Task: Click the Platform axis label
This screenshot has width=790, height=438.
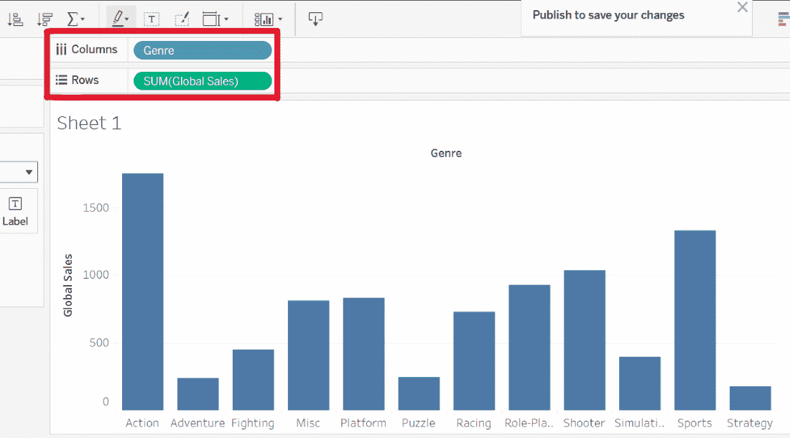Action: (x=363, y=423)
